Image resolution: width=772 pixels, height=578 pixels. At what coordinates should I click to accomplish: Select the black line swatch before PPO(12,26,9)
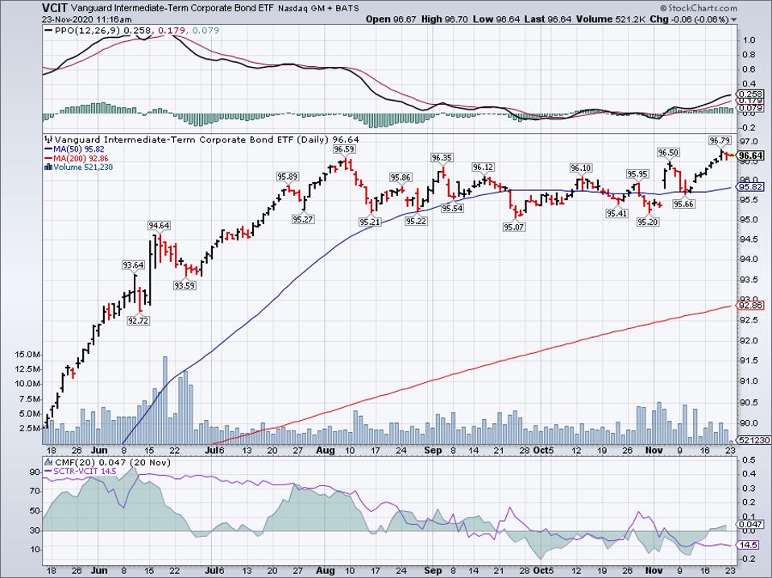point(48,31)
